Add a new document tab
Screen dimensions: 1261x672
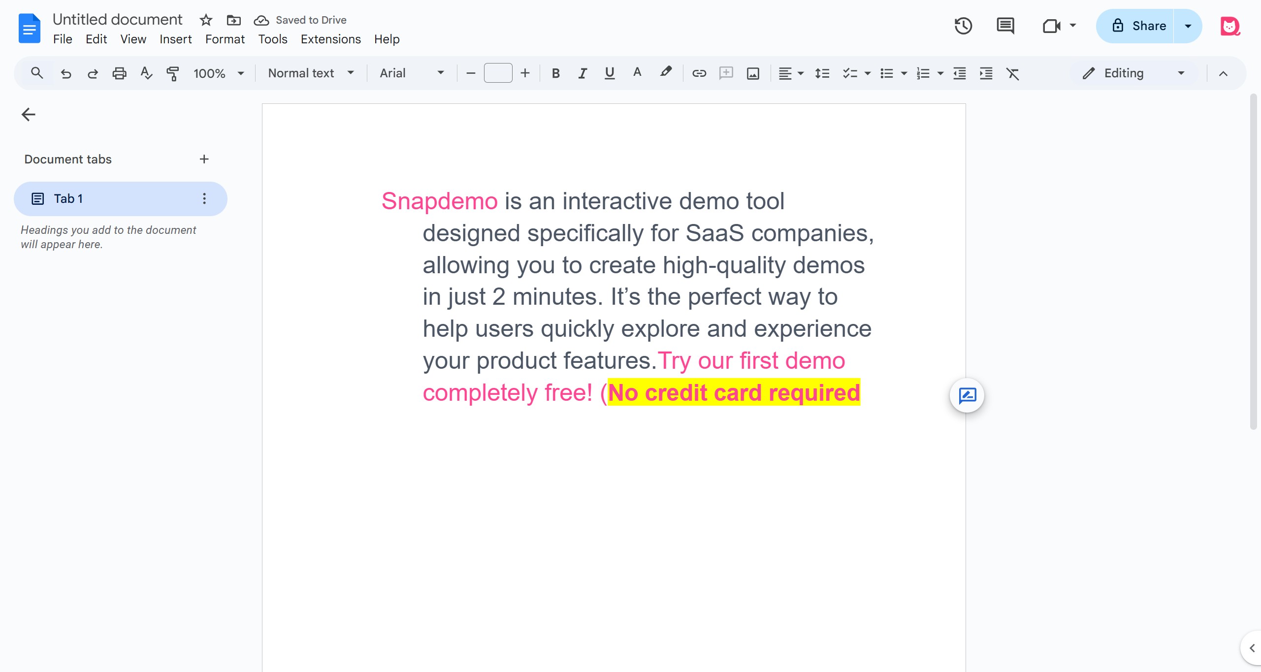tap(204, 159)
